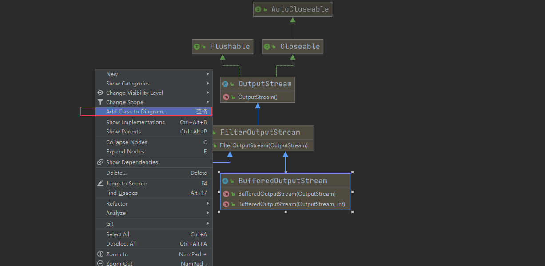
Task: Choose Expand Nodes
Action: coord(154,152)
